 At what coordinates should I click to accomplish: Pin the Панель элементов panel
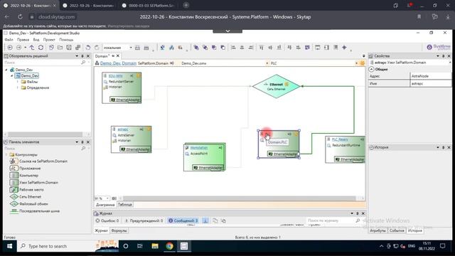(x=82, y=142)
